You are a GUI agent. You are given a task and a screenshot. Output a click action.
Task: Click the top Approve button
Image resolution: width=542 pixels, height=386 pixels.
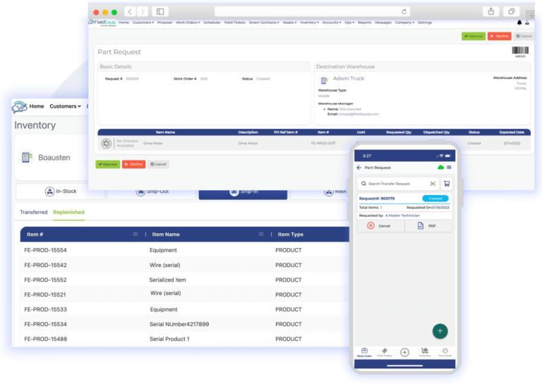pos(474,36)
